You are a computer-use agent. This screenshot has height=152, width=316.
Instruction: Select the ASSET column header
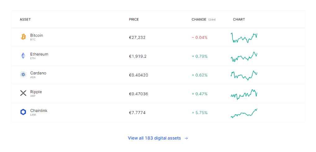(25, 19)
